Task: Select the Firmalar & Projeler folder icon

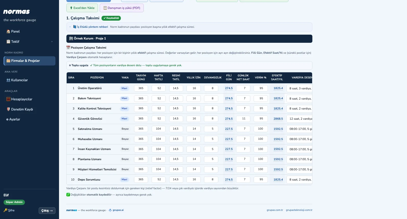Action: 8,61
